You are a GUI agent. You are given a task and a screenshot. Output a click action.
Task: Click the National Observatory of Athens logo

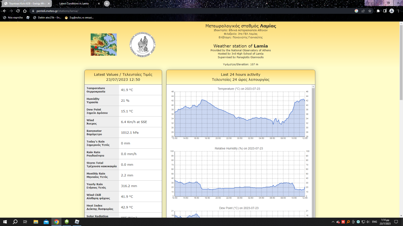143,45
